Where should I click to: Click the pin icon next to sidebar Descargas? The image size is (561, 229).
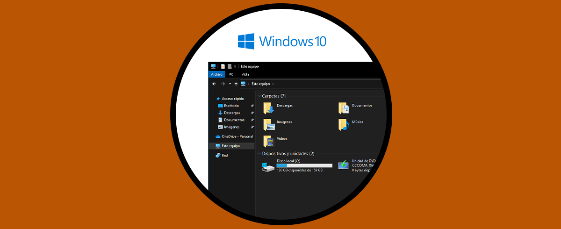(252, 113)
